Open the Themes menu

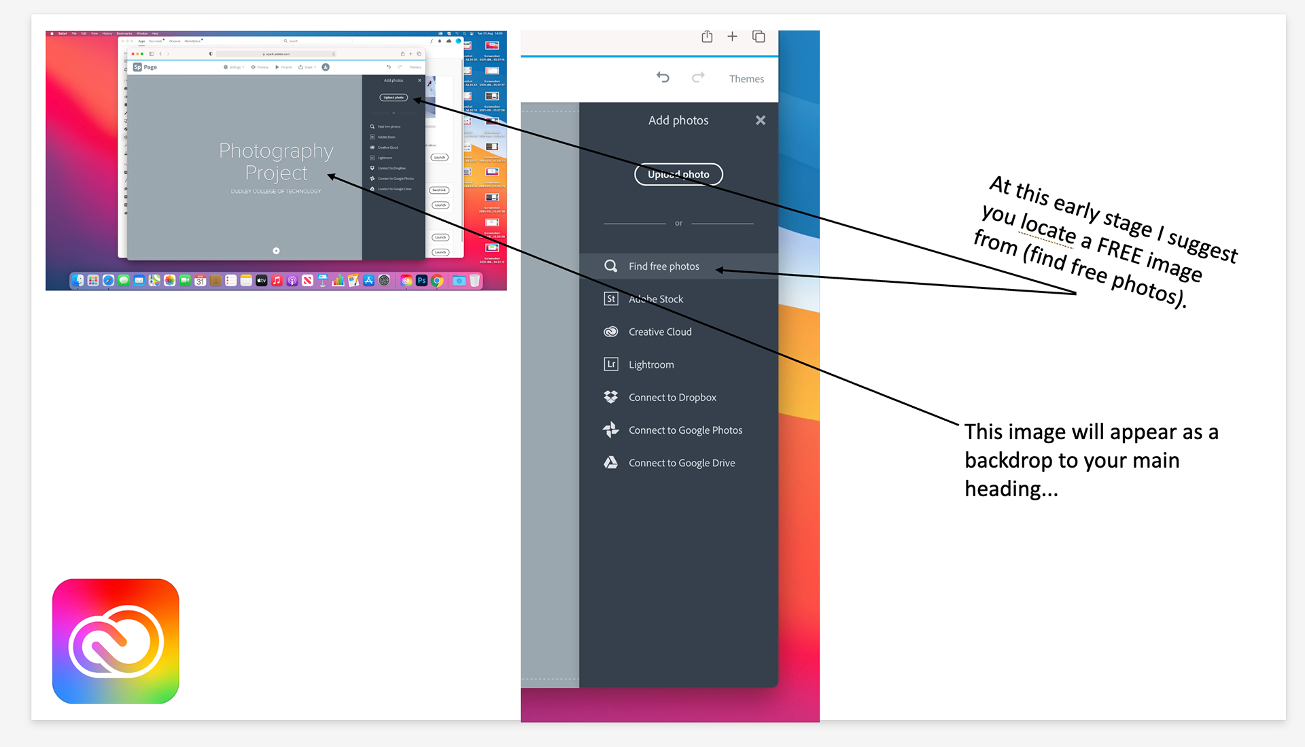point(746,79)
